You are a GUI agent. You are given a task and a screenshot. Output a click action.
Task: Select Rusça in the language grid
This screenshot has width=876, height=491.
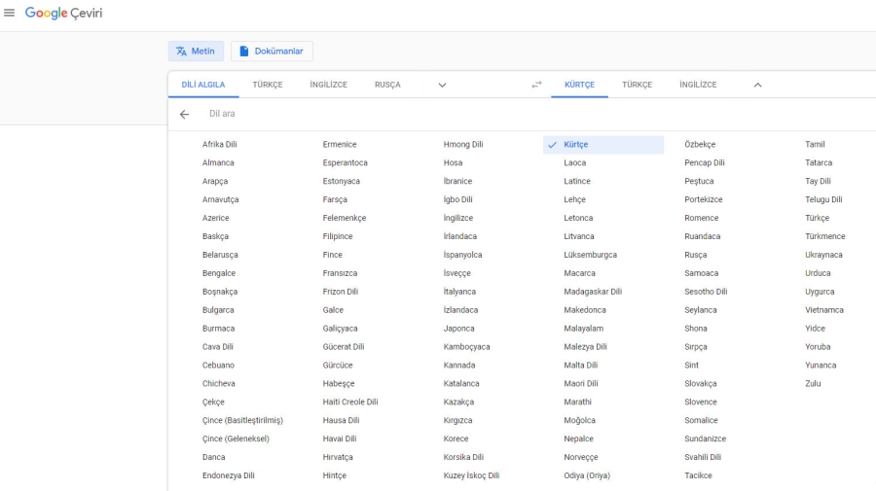coord(696,255)
